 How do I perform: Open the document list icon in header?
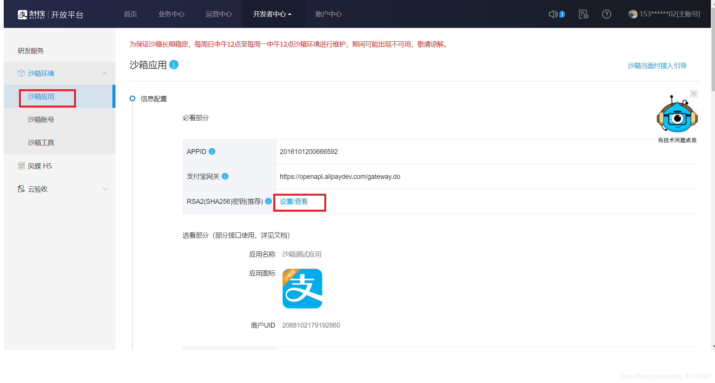click(584, 14)
